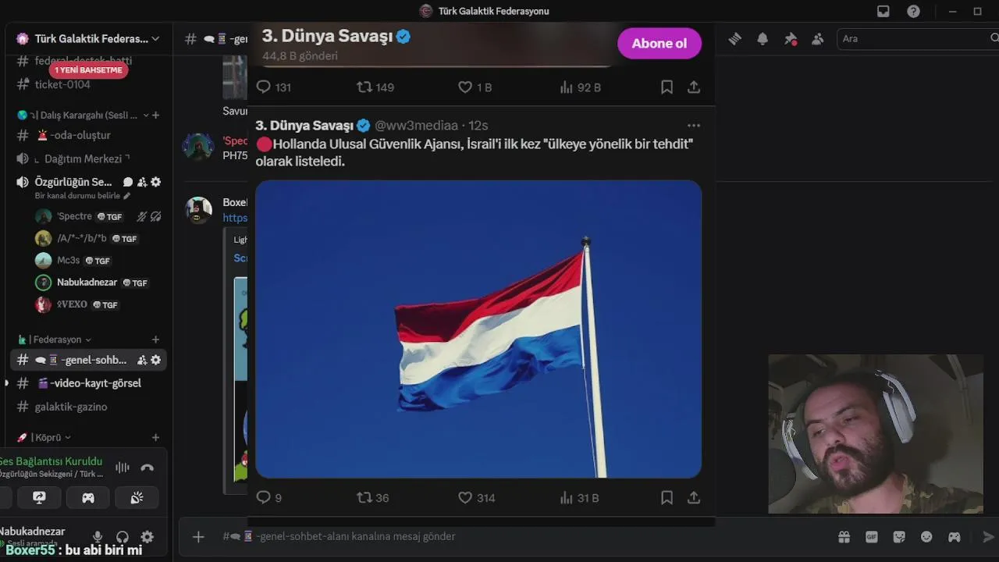Viewport: 999px width, 562px height.
Task: Disconnect from voice with the hang-up icon
Action: coord(147,468)
